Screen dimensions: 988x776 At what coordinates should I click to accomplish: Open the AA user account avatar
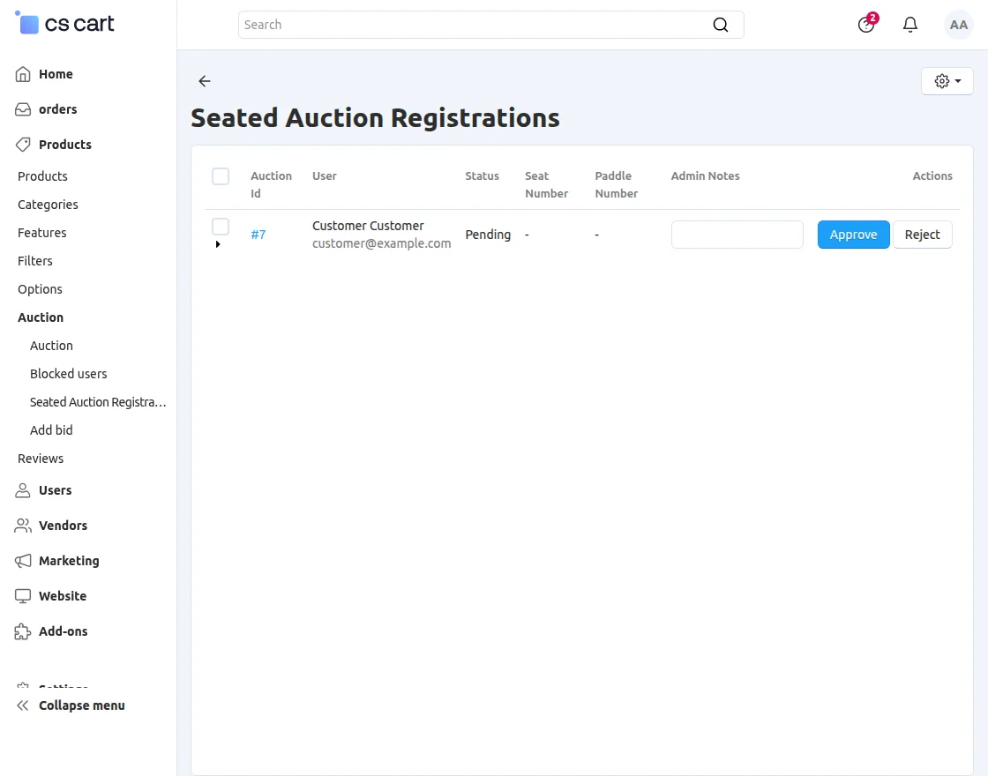[958, 25]
